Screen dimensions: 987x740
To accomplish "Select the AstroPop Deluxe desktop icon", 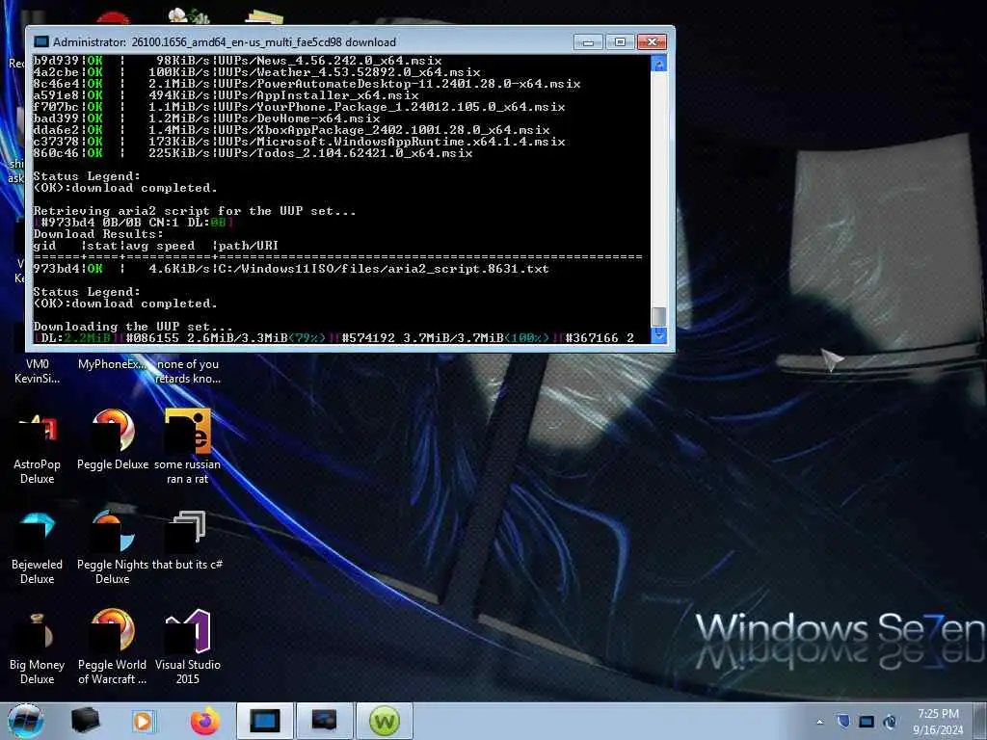I will 38,447.
